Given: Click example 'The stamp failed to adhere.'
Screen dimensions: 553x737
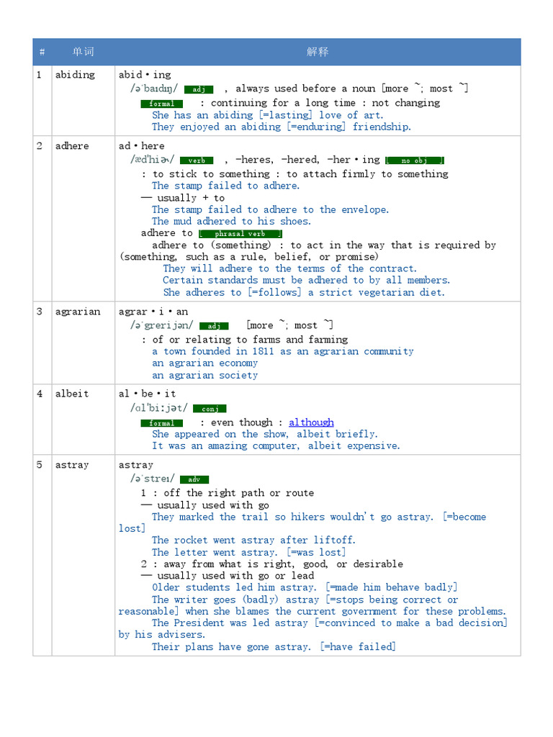Looking at the screenshot, I should [x=225, y=186].
